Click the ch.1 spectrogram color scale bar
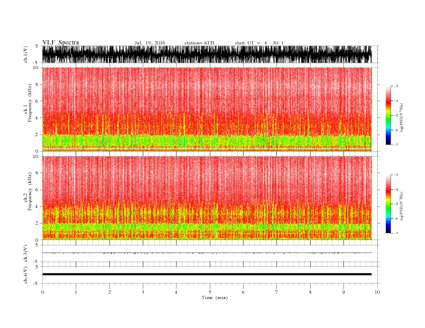This screenshot has width=425, height=328. [x=388, y=115]
